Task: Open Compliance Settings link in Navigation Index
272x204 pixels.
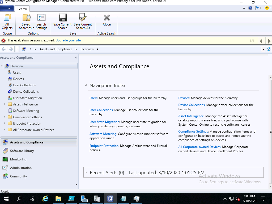Action: coord(193,131)
